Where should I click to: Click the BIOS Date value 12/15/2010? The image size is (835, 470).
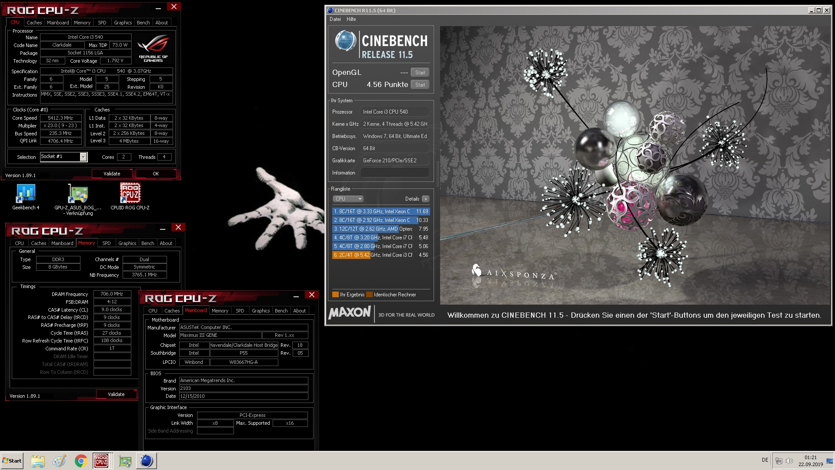244,396
